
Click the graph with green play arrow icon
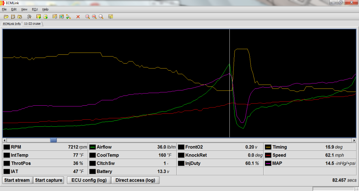coord(39,17)
